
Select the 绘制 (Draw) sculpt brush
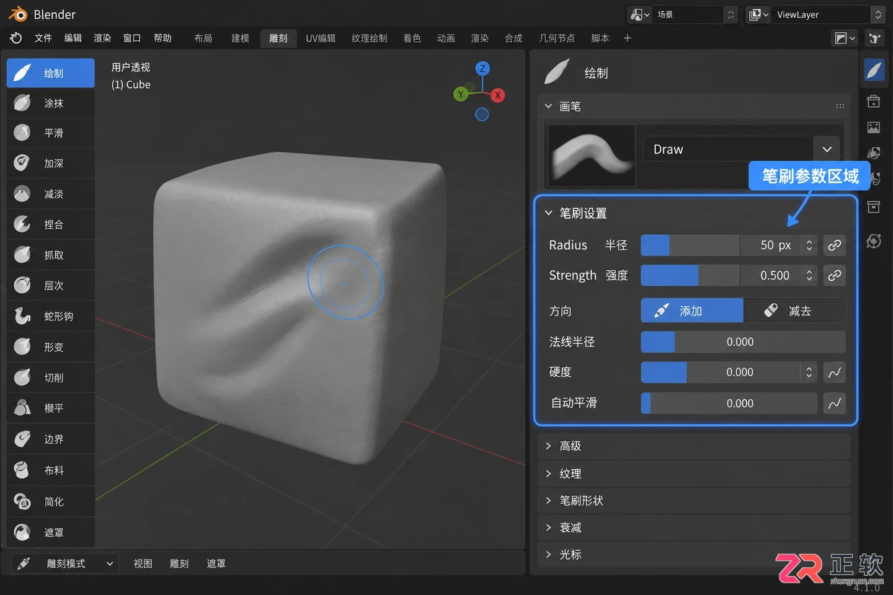tap(50, 73)
